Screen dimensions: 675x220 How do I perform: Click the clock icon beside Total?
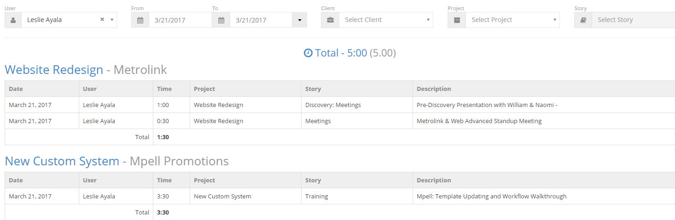pyautogui.click(x=308, y=53)
